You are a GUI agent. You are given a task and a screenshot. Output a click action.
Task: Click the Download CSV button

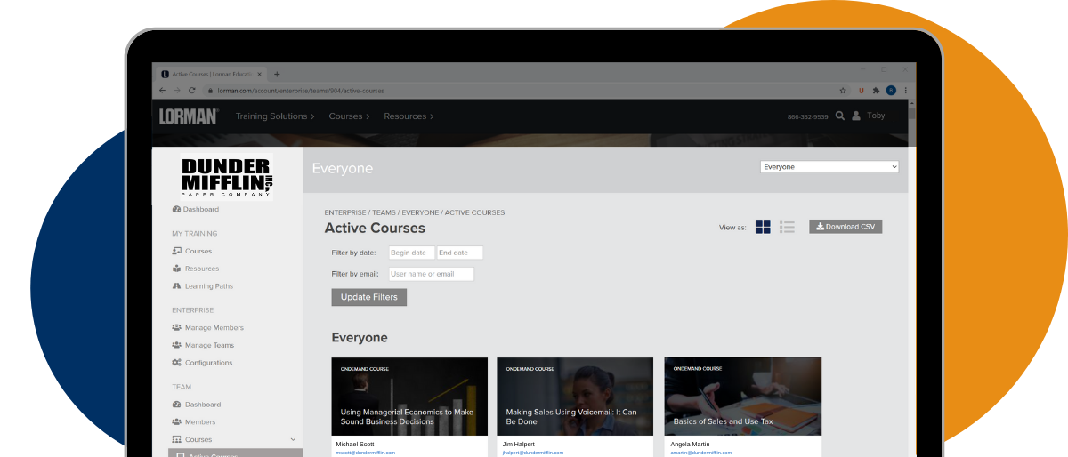coord(845,227)
